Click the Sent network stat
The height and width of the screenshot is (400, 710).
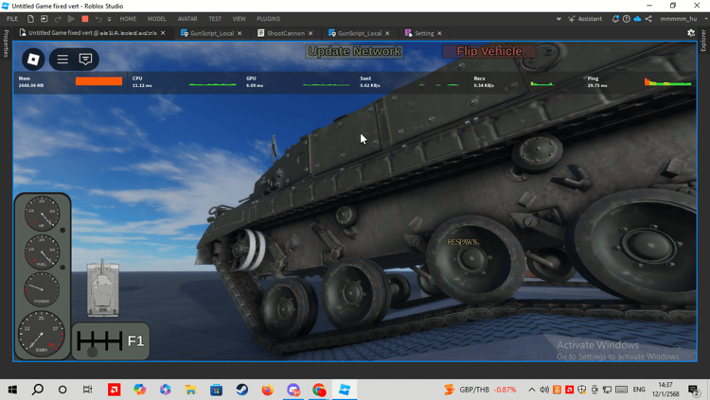coord(411,82)
